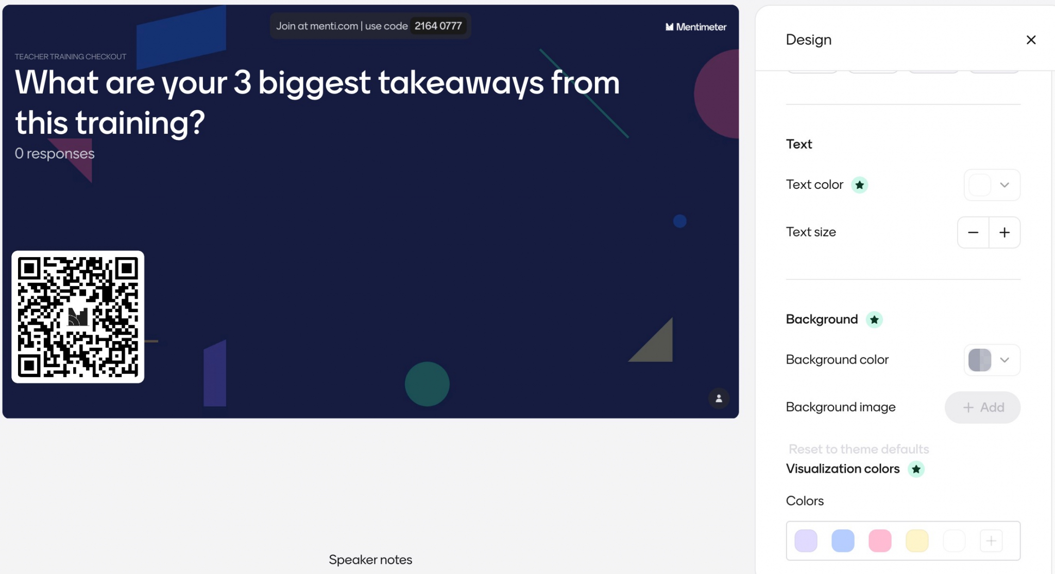Open the Background color dropdown
Screen dimensions: 1055x574
[x=1004, y=360]
